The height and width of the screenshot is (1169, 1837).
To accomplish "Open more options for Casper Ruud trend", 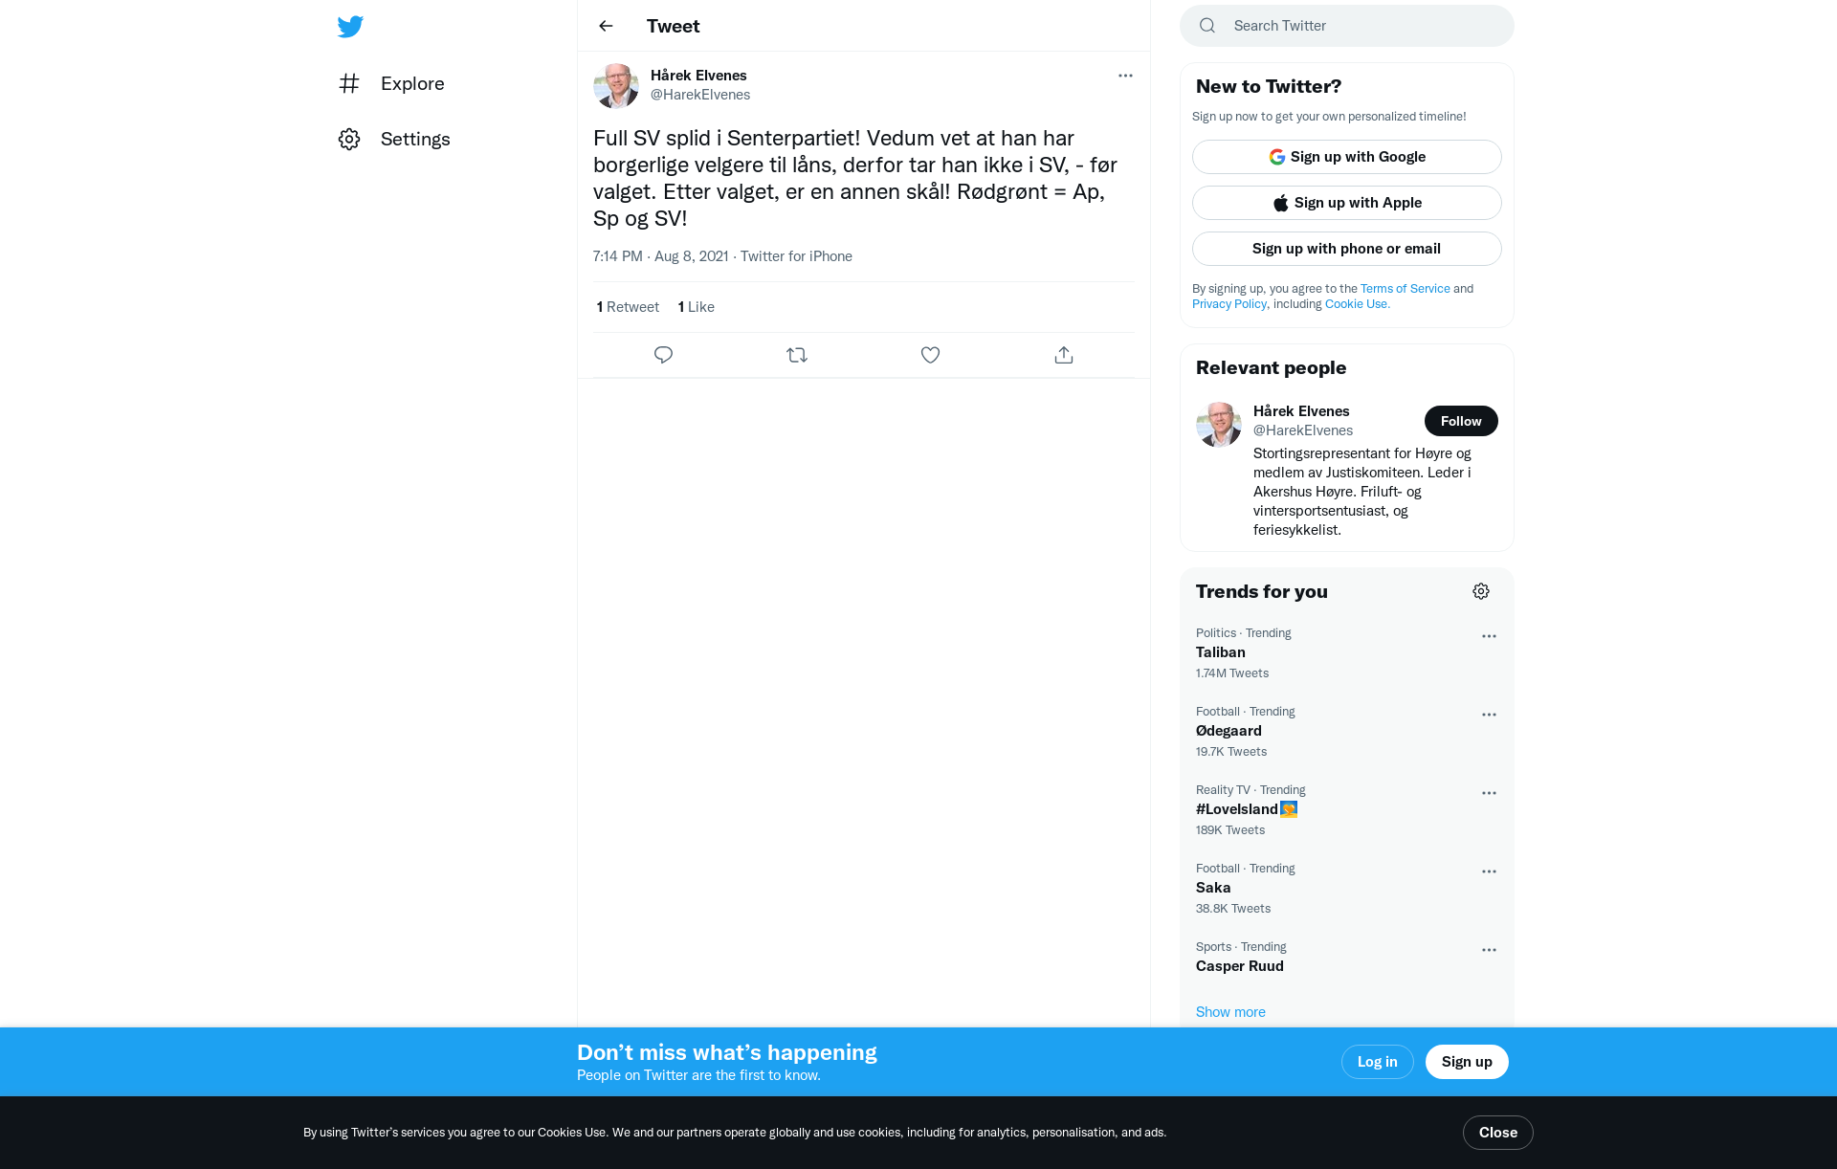I will pos(1489,950).
